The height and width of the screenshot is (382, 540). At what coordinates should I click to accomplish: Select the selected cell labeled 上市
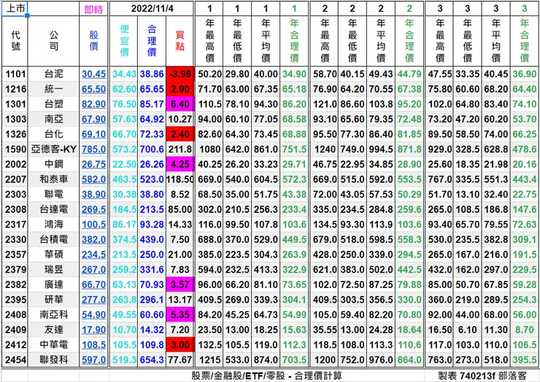(x=15, y=9)
